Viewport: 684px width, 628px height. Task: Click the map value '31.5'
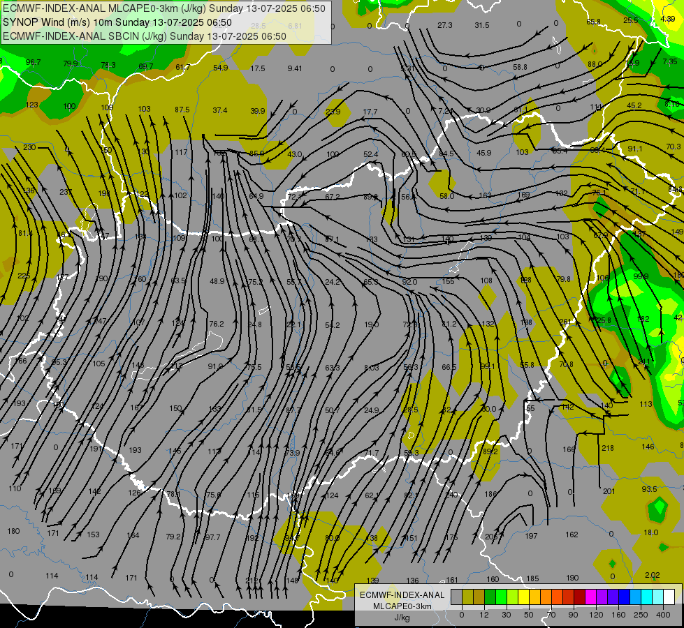tap(482, 25)
